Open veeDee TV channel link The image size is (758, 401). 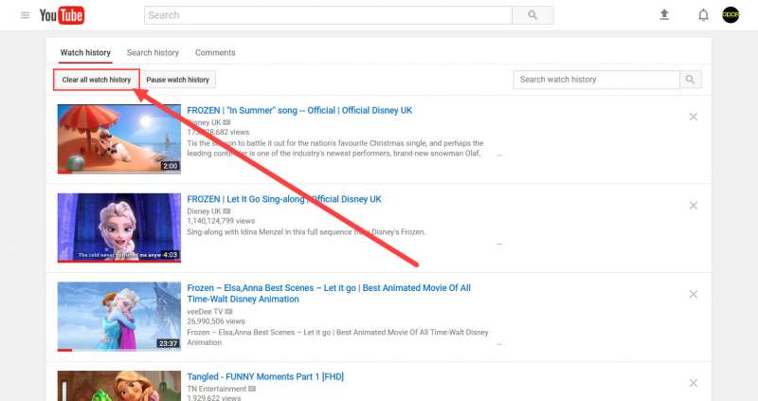click(x=205, y=312)
